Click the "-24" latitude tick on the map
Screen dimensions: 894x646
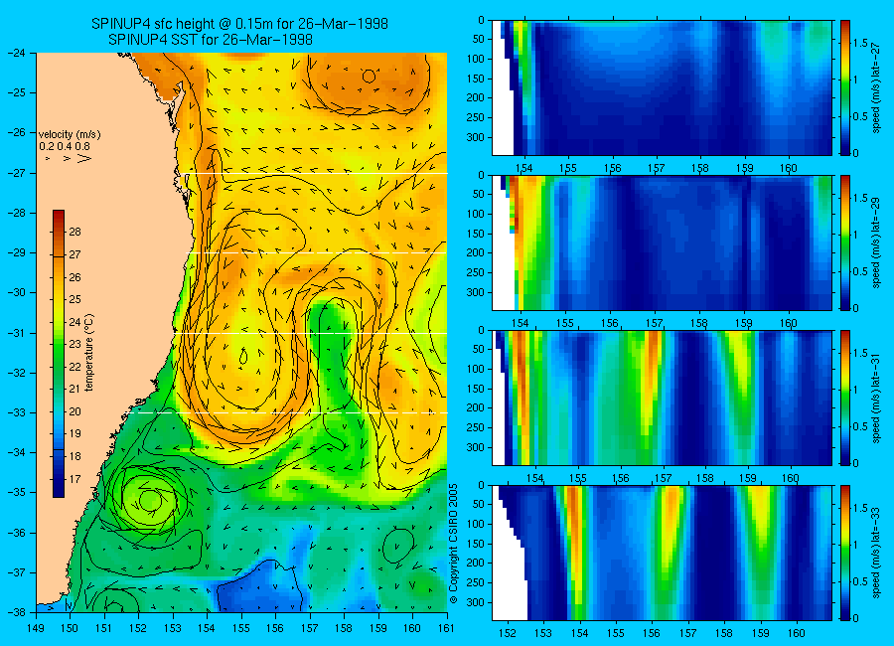pyautogui.click(x=17, y=53)
